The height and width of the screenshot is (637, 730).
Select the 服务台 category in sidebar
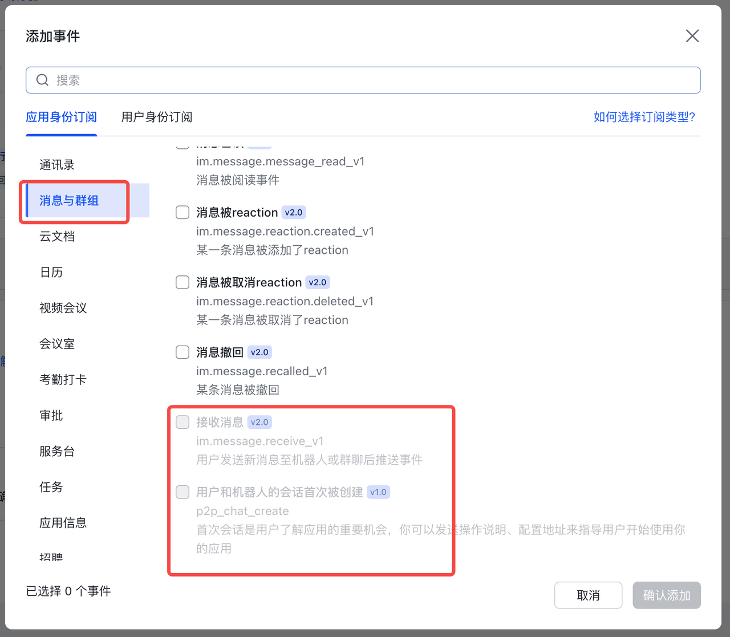[56, 451]
